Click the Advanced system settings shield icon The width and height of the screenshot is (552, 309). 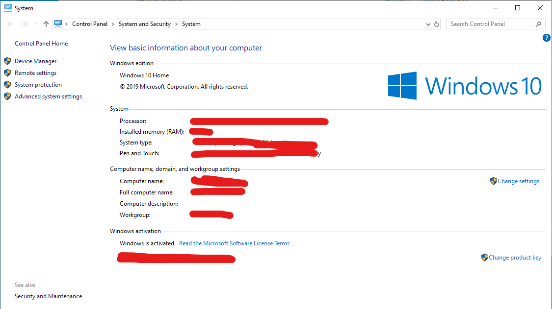[x=7, y=96]
